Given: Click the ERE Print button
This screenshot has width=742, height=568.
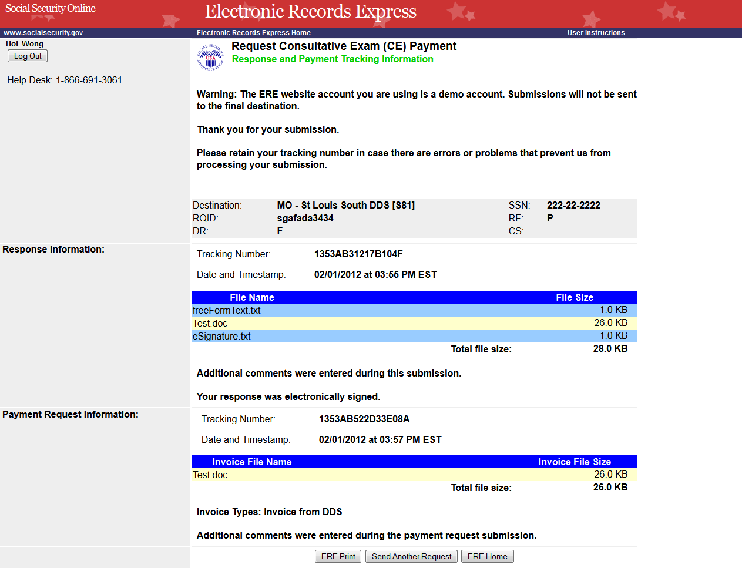Looking at the screenshot, I should [338, 556].
